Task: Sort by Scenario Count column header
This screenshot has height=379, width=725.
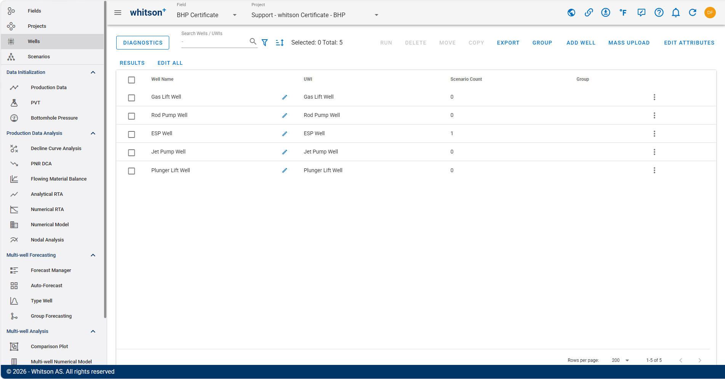Action: coord(466,79)
